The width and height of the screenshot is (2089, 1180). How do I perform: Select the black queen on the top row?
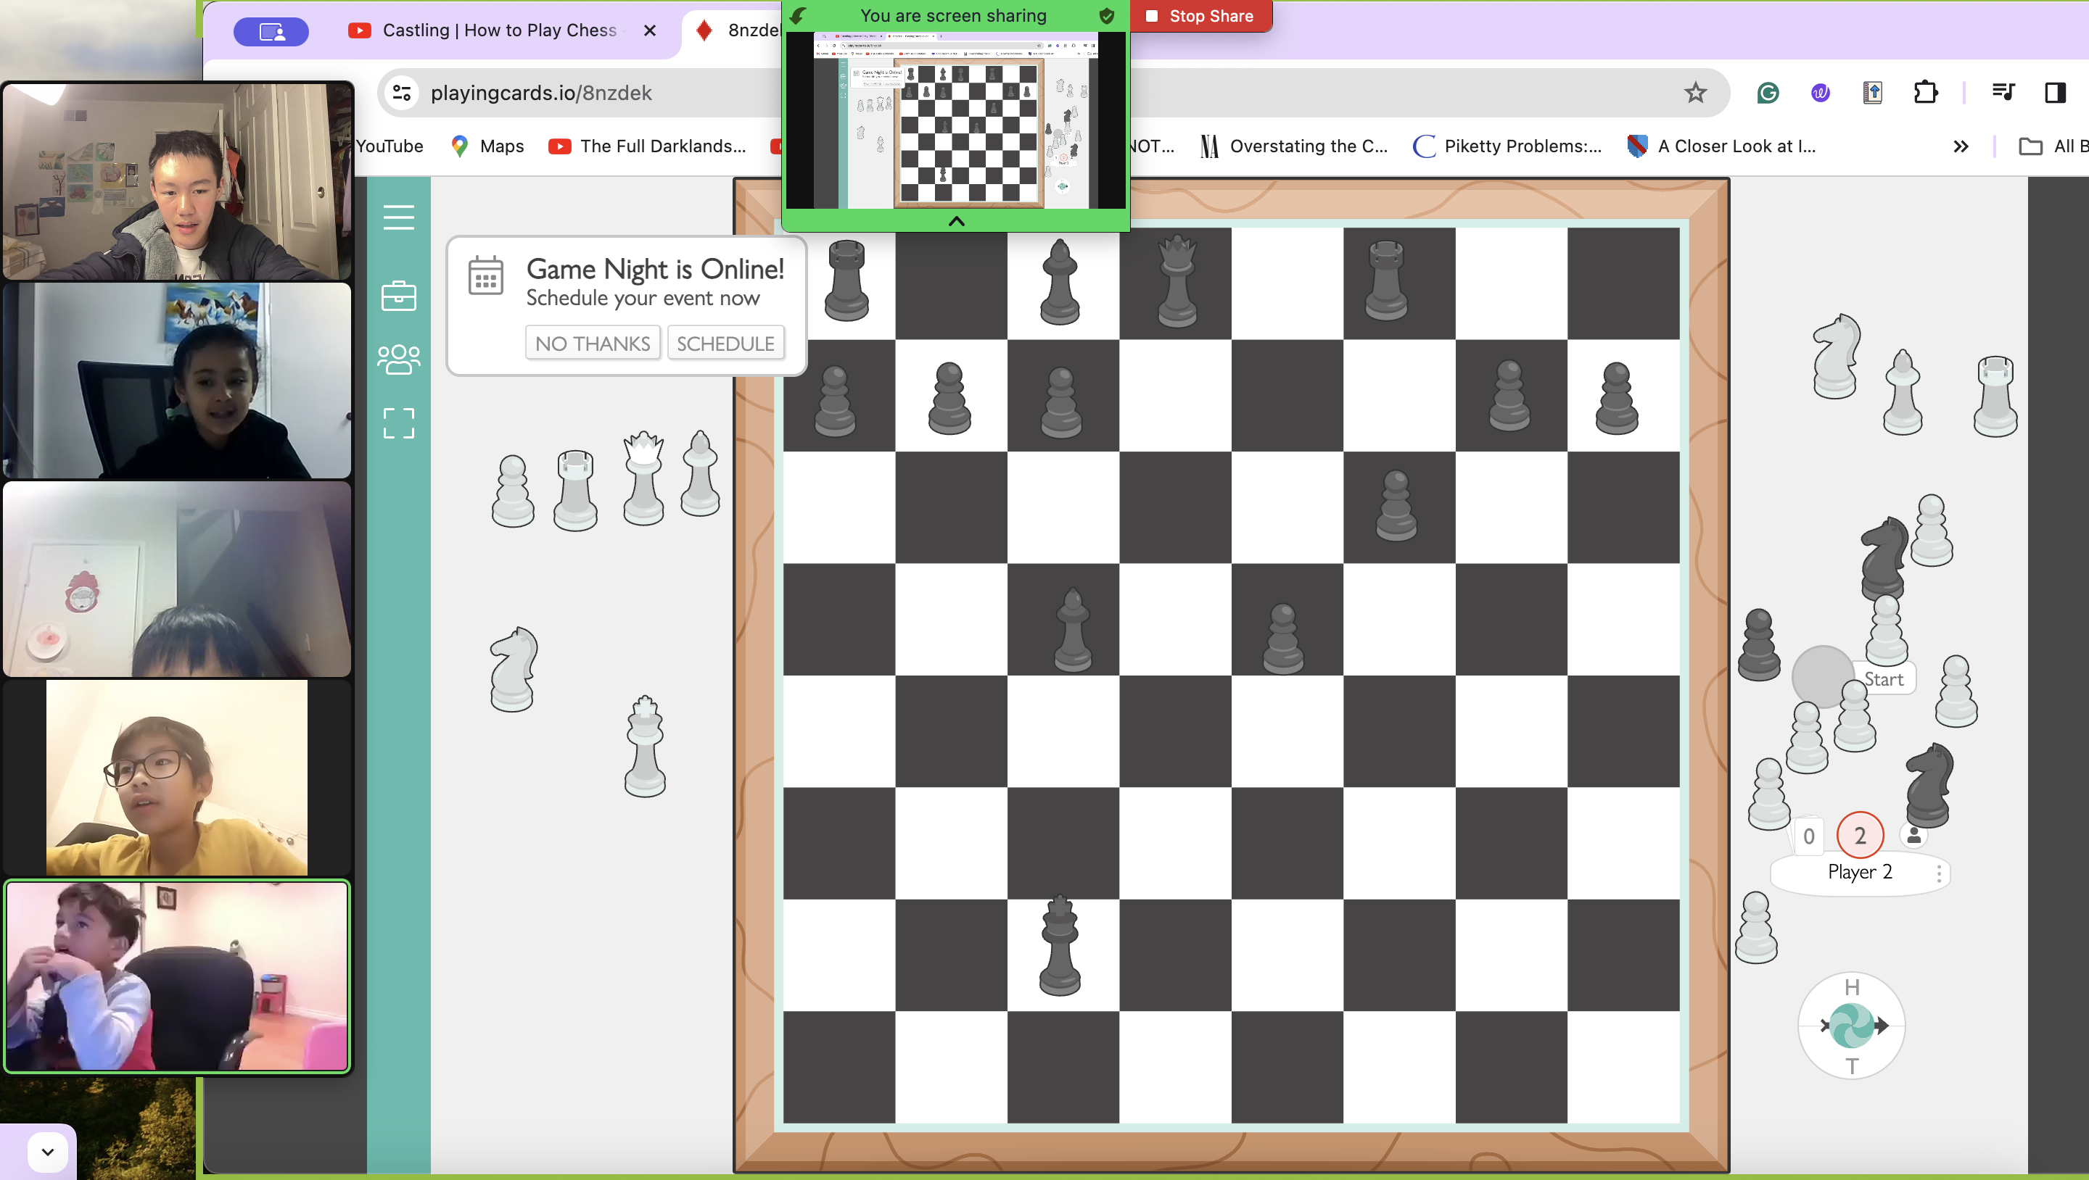pyautogui.click(x=1177, y=281)
